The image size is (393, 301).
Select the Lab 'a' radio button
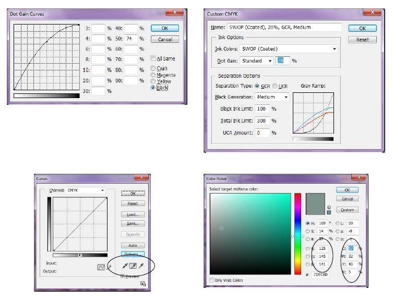[x=338, y=231]
